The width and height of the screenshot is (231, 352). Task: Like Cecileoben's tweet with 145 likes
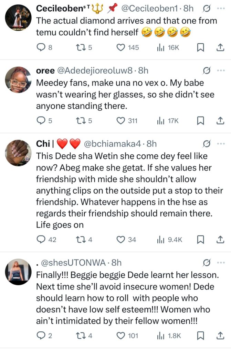121,47
